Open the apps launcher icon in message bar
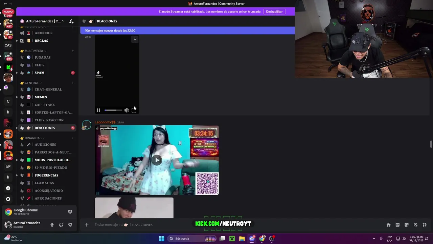 pyautogui.click(x=425, y=225)
